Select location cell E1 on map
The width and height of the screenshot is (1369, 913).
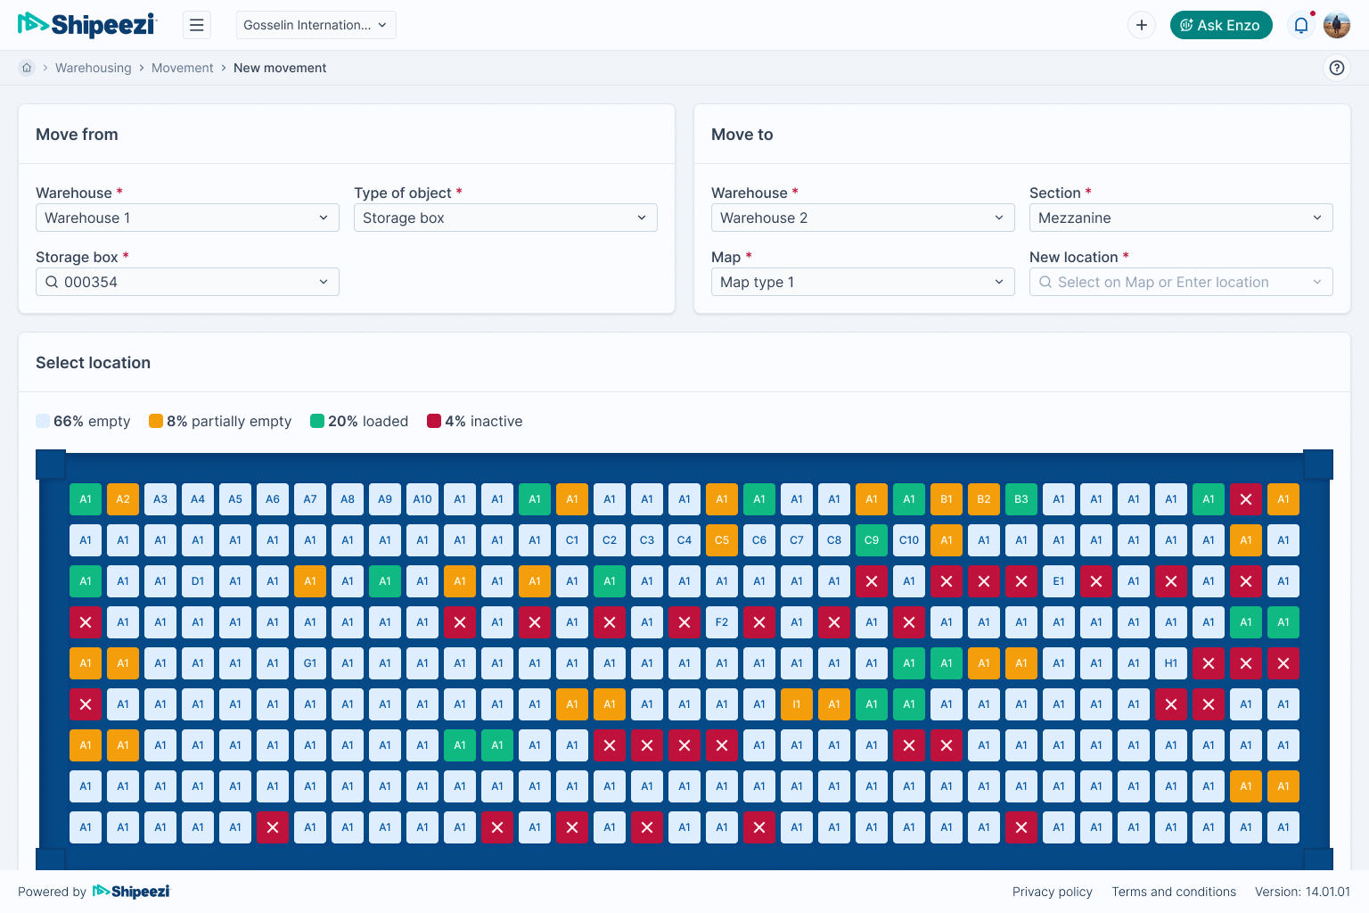1059,581
